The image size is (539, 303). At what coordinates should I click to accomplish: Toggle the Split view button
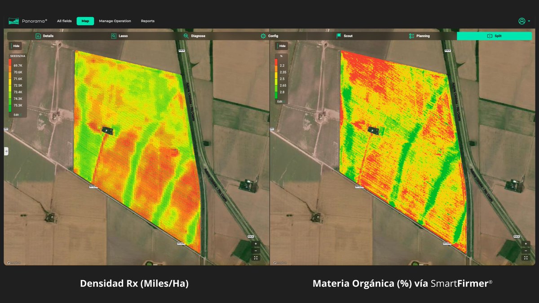(x=494, y=36)
